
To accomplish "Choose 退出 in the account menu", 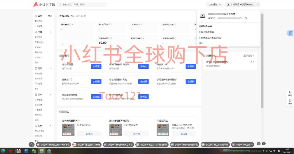I will coord(201,43).
